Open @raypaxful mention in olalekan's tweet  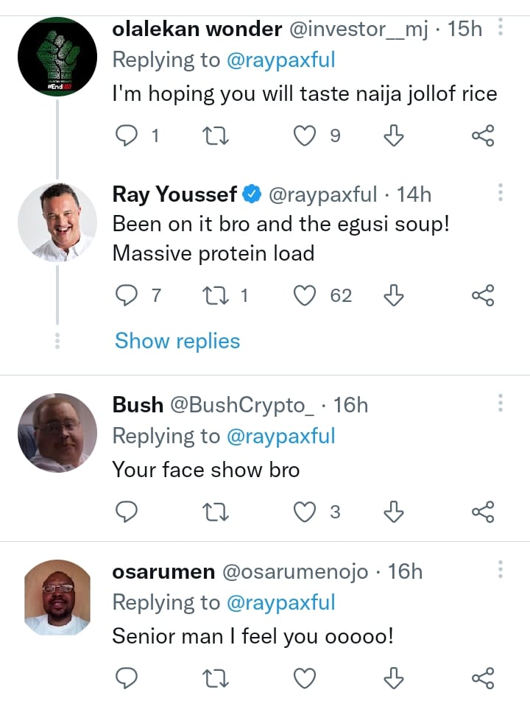coord(280,61)
